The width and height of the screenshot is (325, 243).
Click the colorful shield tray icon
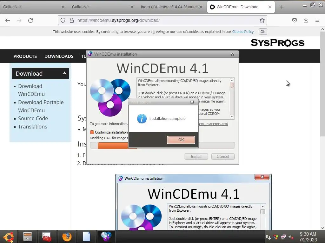[276, 237]
